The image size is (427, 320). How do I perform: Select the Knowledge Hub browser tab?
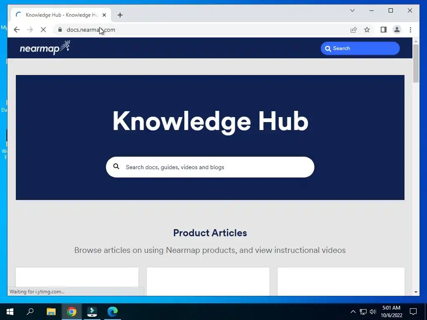click(x=61, y=15)
